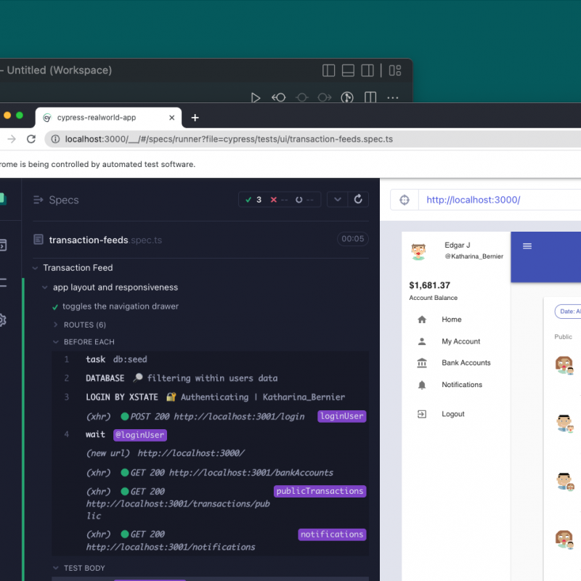Screen dimensions: 581x581
Task: Click the selector playground crosshair icon
Action: click(405, 200)
